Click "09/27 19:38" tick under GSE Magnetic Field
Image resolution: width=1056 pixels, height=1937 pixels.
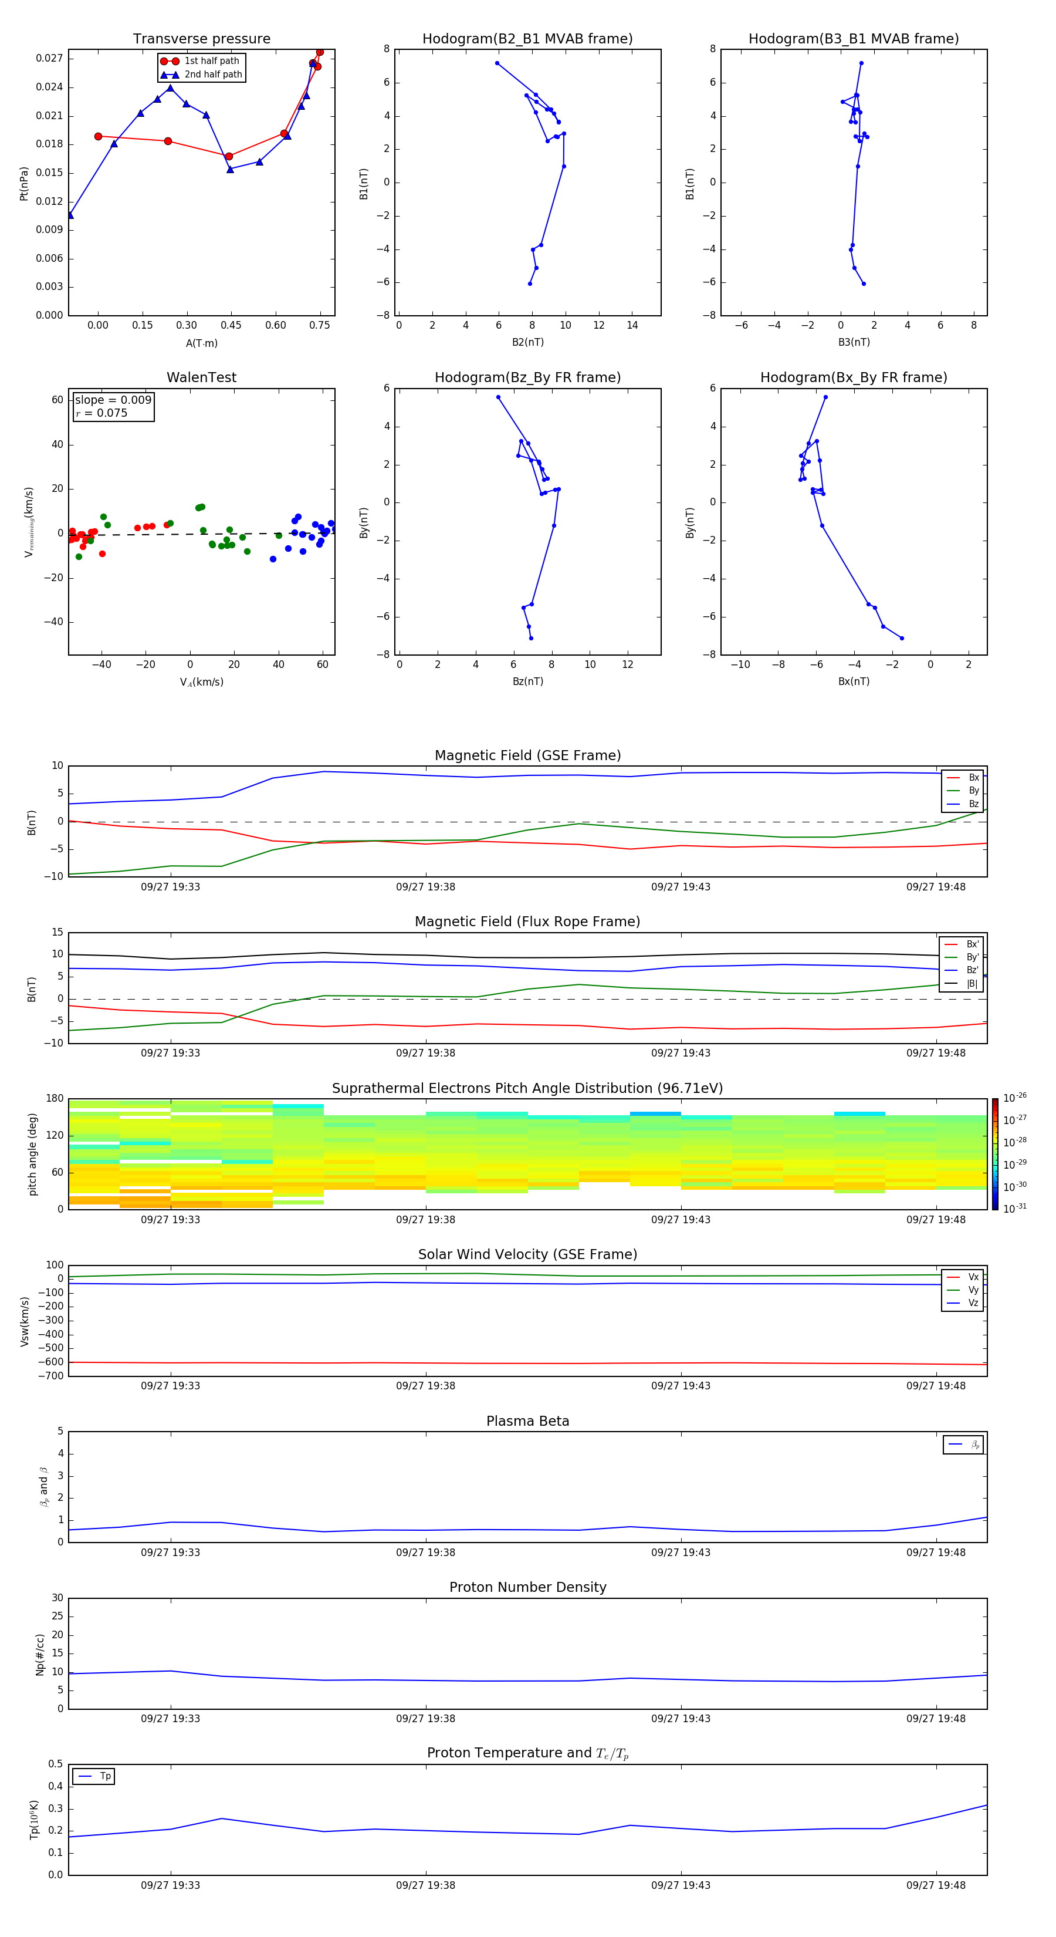pyautogui.click(x=425, y=887)
